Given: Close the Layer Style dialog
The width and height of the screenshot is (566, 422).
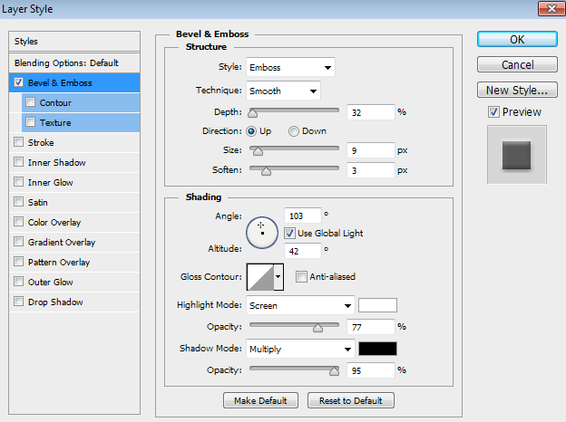Looking at the screenshot, I should coord(551,9).
